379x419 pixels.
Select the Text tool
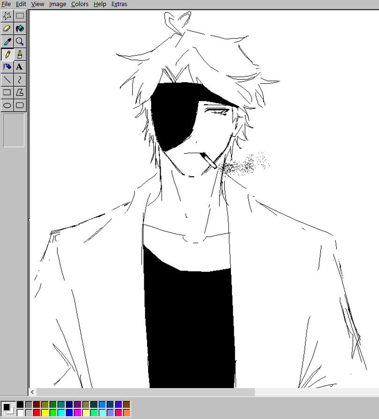click(20, 67)
